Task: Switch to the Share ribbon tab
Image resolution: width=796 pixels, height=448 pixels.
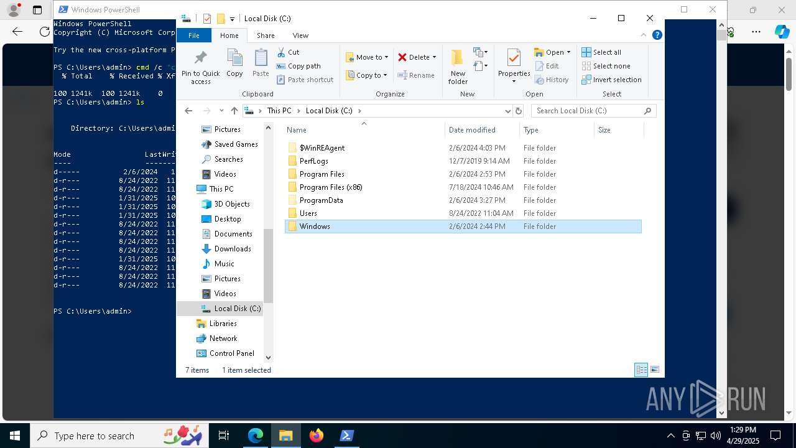Action: tap(266, 35)
